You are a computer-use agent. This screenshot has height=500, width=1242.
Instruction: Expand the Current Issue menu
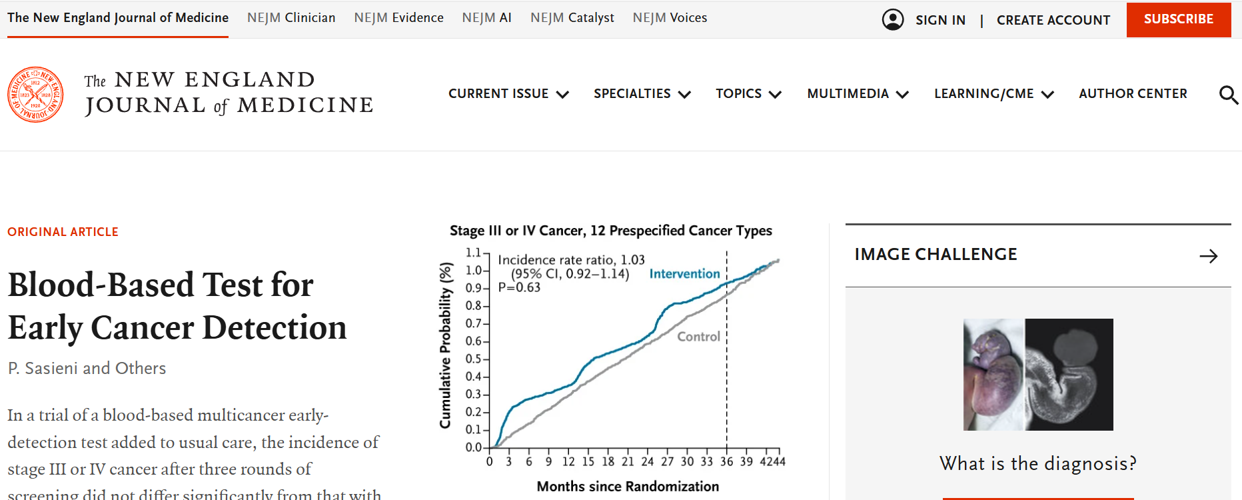(x=508, y=94)
